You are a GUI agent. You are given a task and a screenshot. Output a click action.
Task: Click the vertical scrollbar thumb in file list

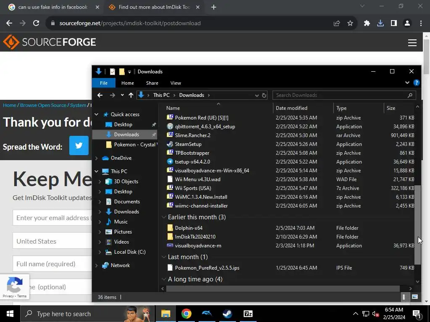pos(417,225)
